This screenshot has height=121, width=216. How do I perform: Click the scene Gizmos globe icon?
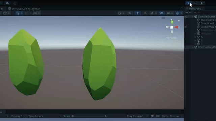pyautogui.click(x=177, y=13)
